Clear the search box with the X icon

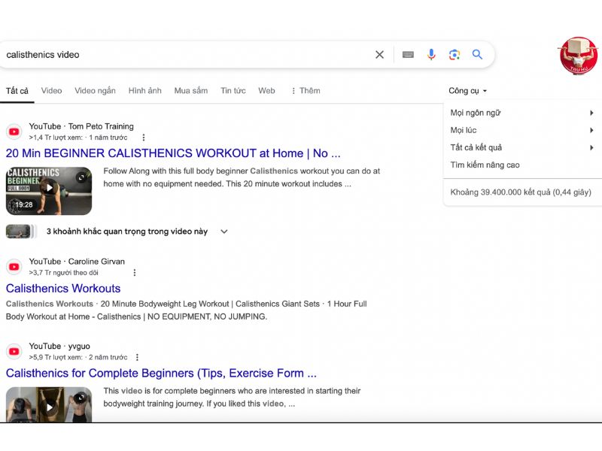click(379, 55)
